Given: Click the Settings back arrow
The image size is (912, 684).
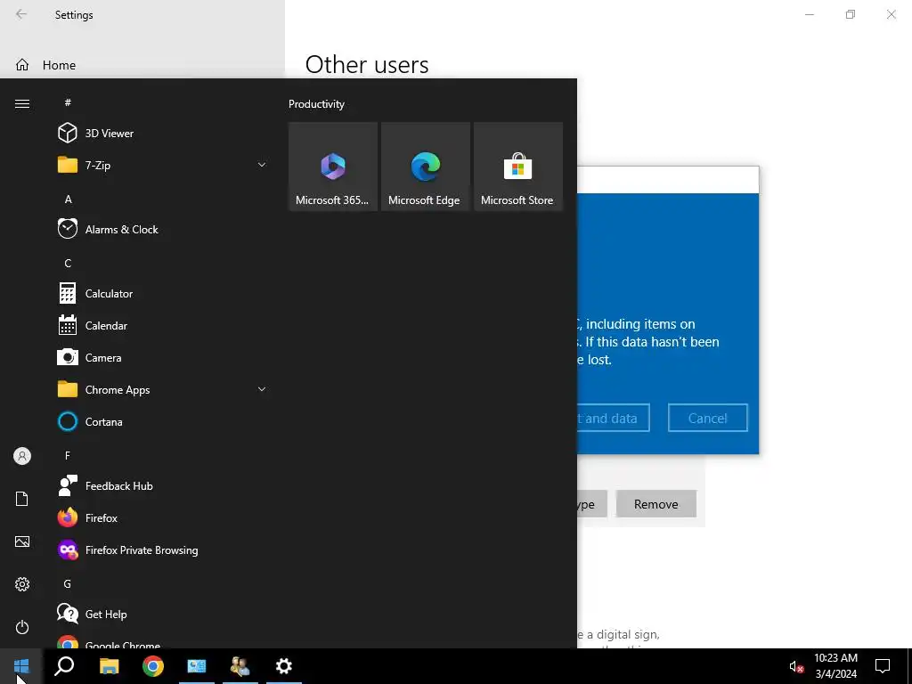Looking at the screenshot, I should pos(21,14).
